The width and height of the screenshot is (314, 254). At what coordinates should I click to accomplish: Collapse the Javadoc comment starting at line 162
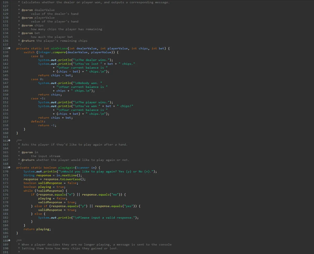[x=9, y=141]
